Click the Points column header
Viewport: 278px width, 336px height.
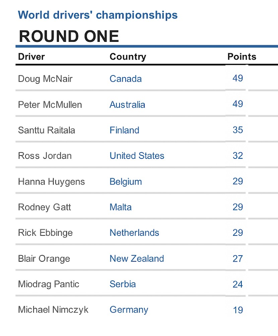coord(242,57)
